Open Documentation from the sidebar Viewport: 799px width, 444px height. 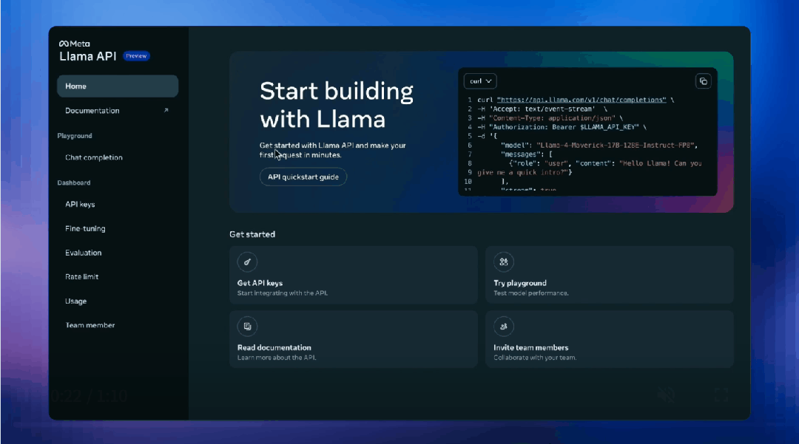point(92,110)
